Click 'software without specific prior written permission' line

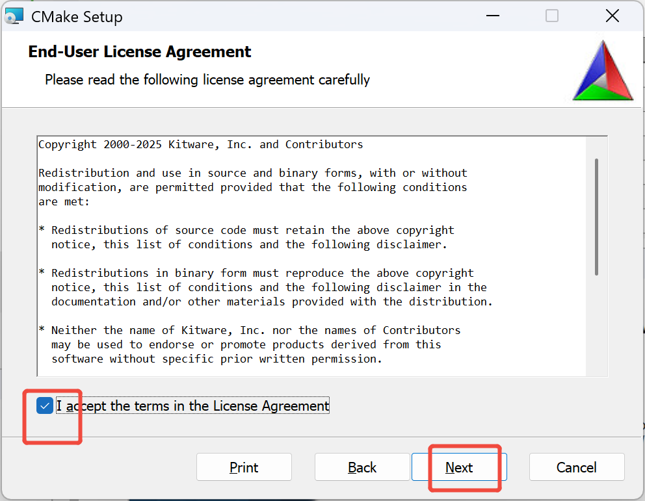pyautogui.click(x=217, y=359)
